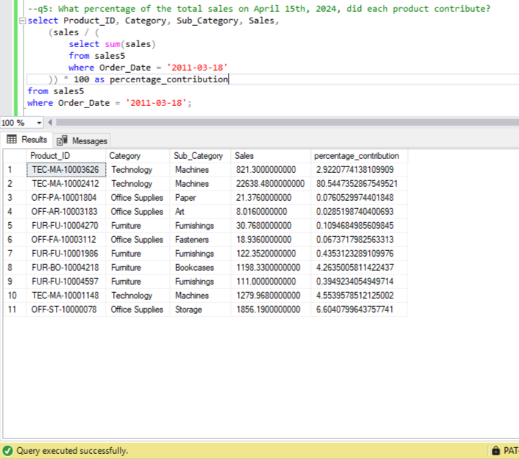Click the horizontal scrollbar left arrow
This screenshot has width=519, height=459.
pyautogui.click(x=50, y=123)
